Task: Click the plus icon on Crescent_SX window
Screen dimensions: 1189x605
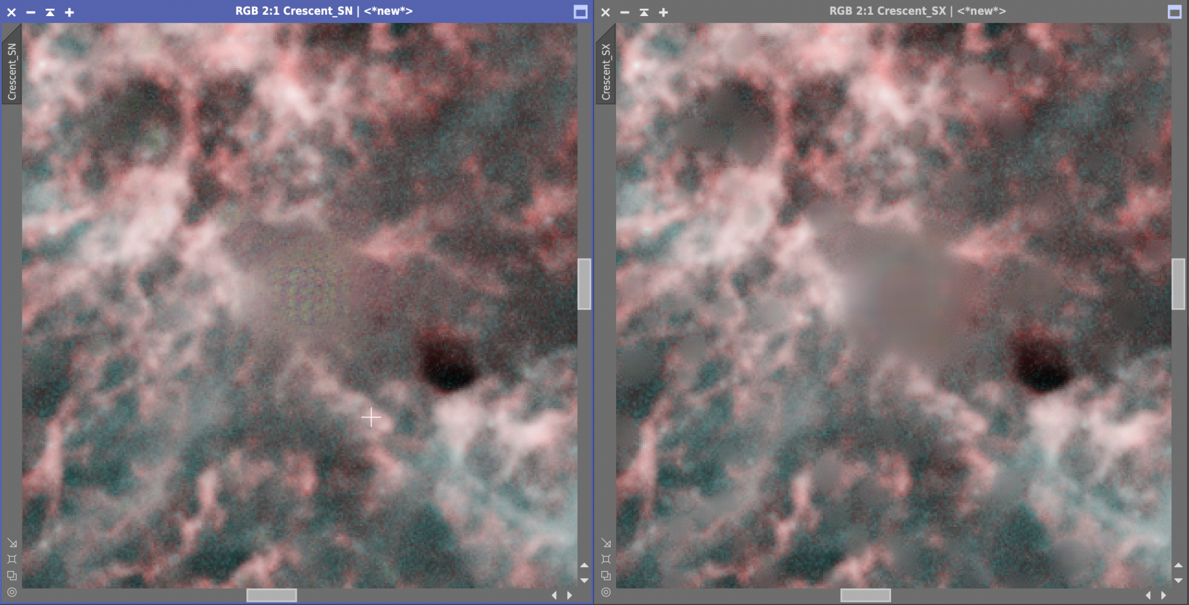Action: [663, 12]
